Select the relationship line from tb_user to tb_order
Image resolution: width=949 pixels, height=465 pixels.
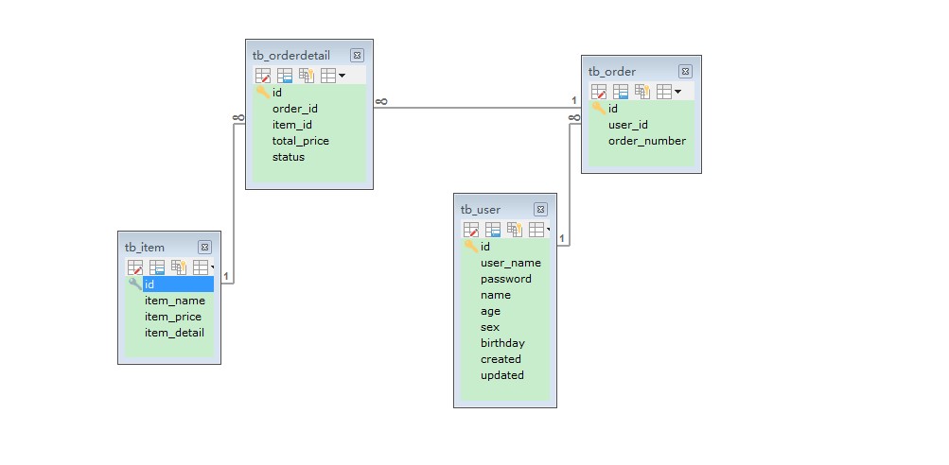coord(570,184)
